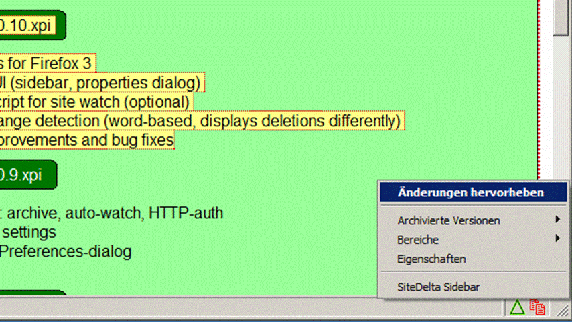Click the highlighted line about sidebar, properties dialog

[x=100, y=83]
